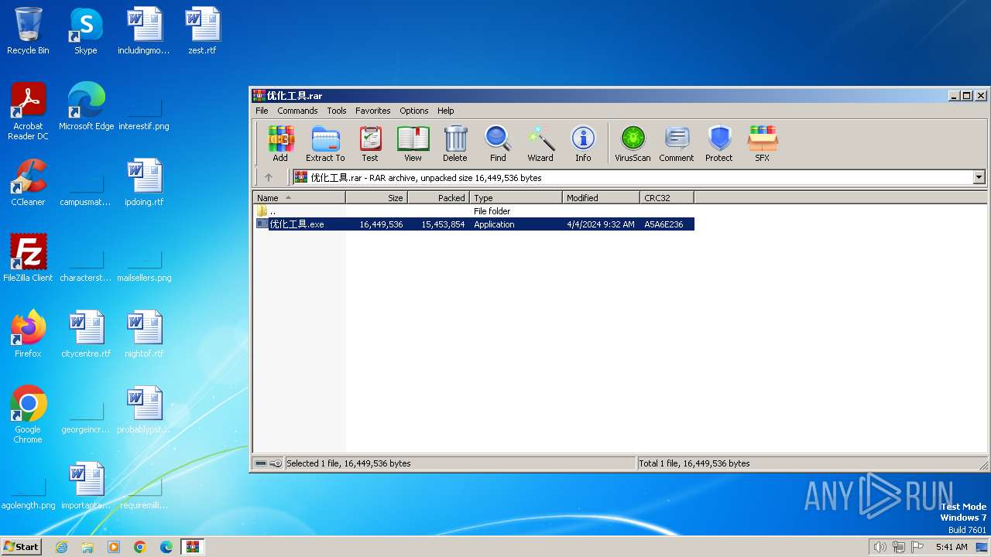The image size is (991, 557).
Task: Sort by the Modified column header
Action: (x=601, y=198)
